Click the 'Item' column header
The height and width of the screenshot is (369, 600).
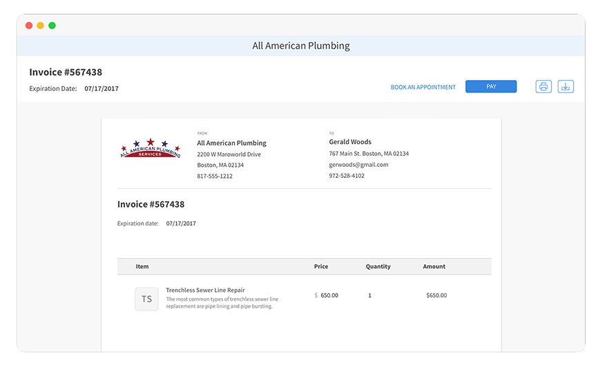click(142, 266)
